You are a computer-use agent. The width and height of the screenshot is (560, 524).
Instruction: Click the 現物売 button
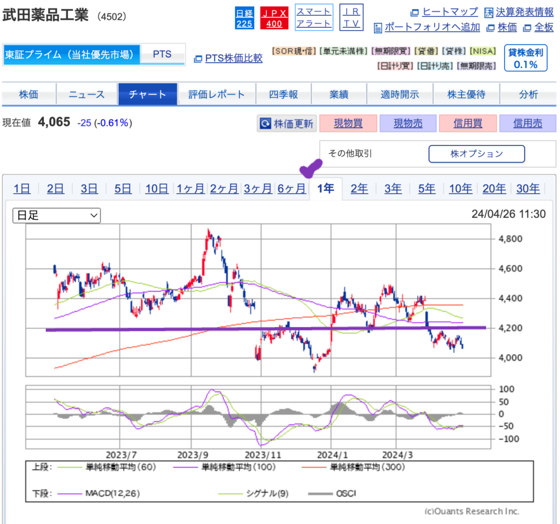tap(408, 124)
